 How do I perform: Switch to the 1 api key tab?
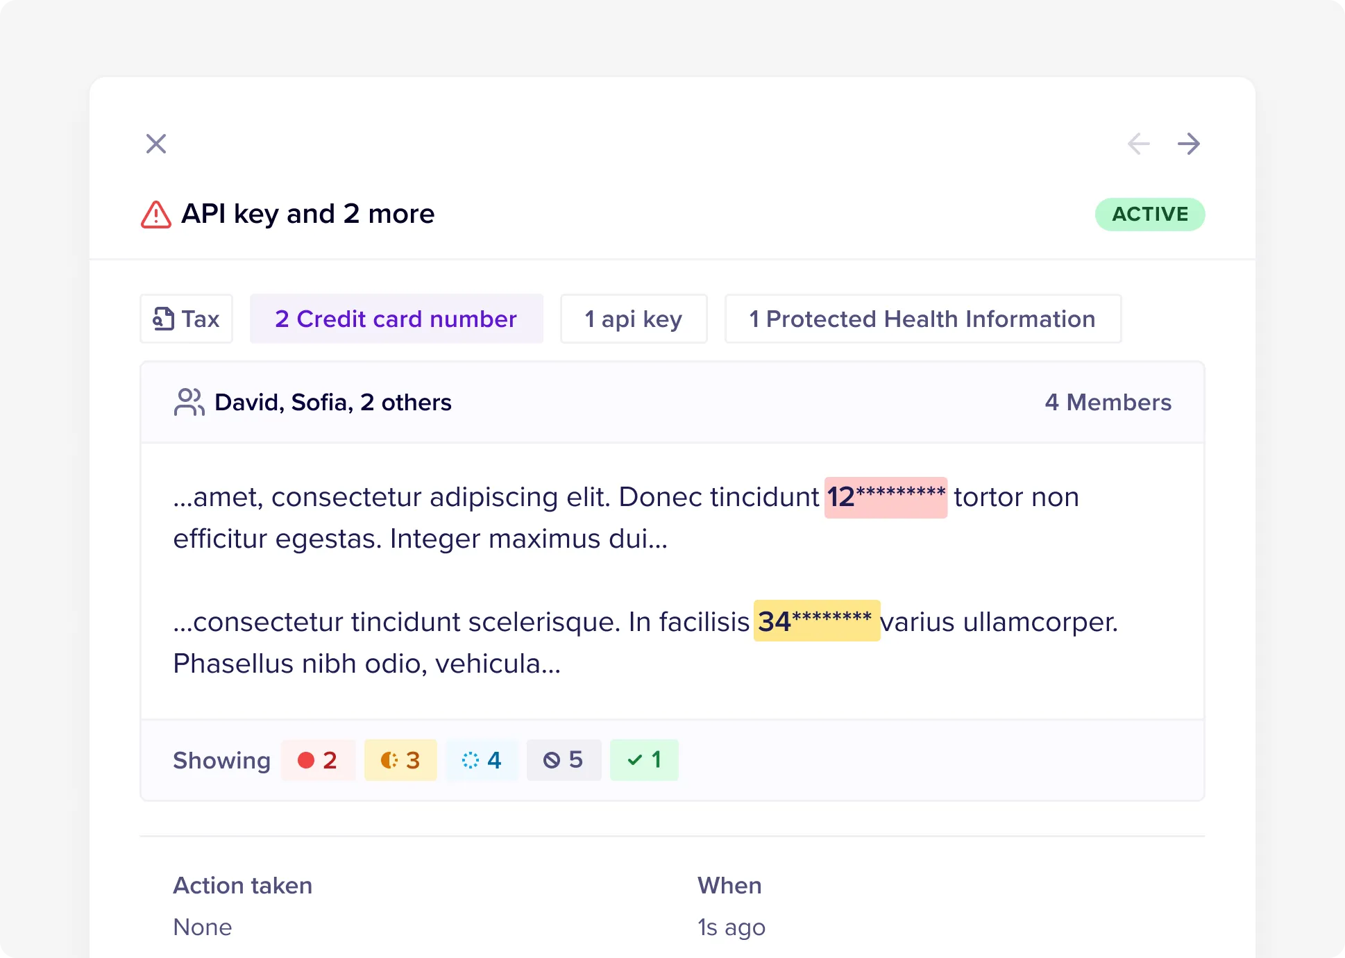pos(634,319)
